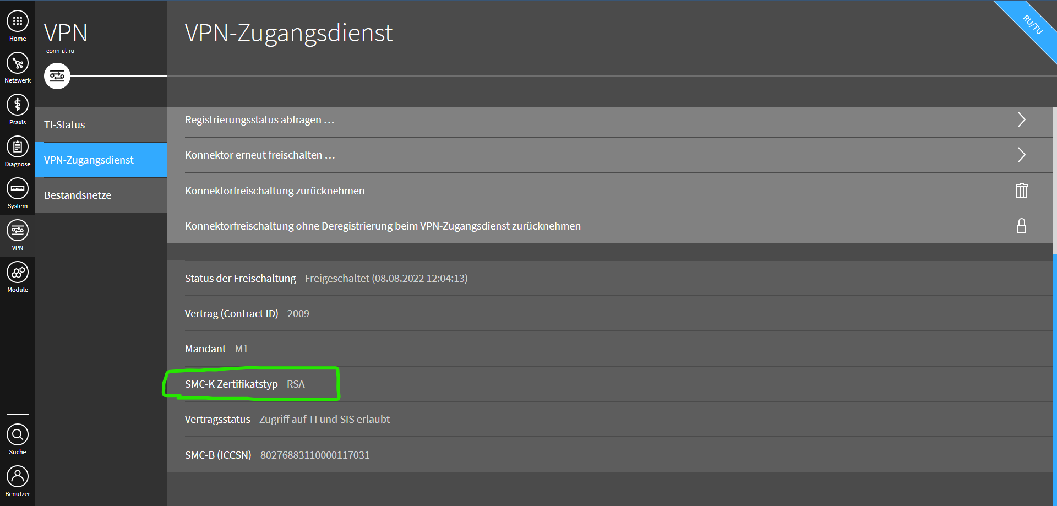
Task: Expand Registrierungsstatus abfragen chevron
Action: click(x=1021, y=119)
